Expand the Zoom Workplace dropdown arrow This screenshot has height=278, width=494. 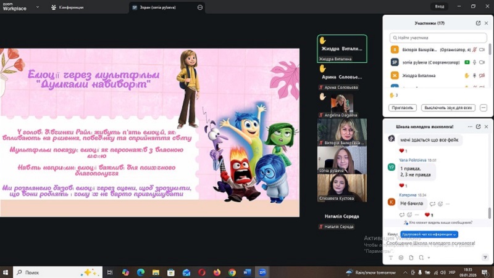tap(38, 7)
